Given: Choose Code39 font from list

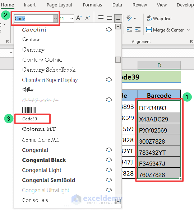Looking at the screenshot, I should (29, 119).
